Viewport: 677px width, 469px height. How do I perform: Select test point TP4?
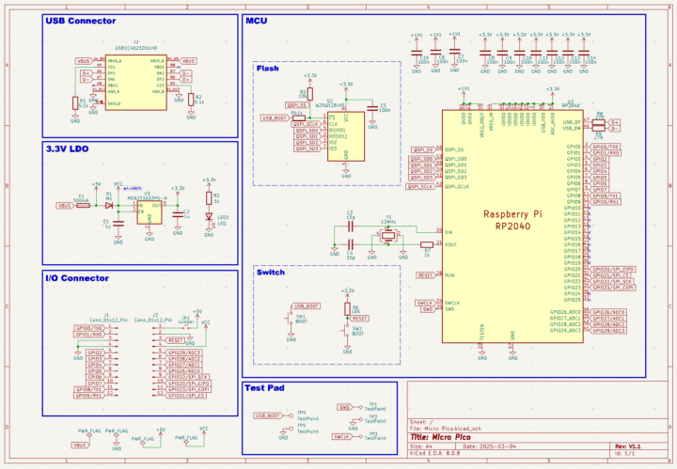click(x=290, y=414)
